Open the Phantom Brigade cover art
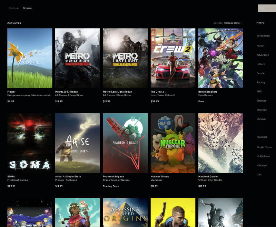The image size is (276, 227). point(125,143)
